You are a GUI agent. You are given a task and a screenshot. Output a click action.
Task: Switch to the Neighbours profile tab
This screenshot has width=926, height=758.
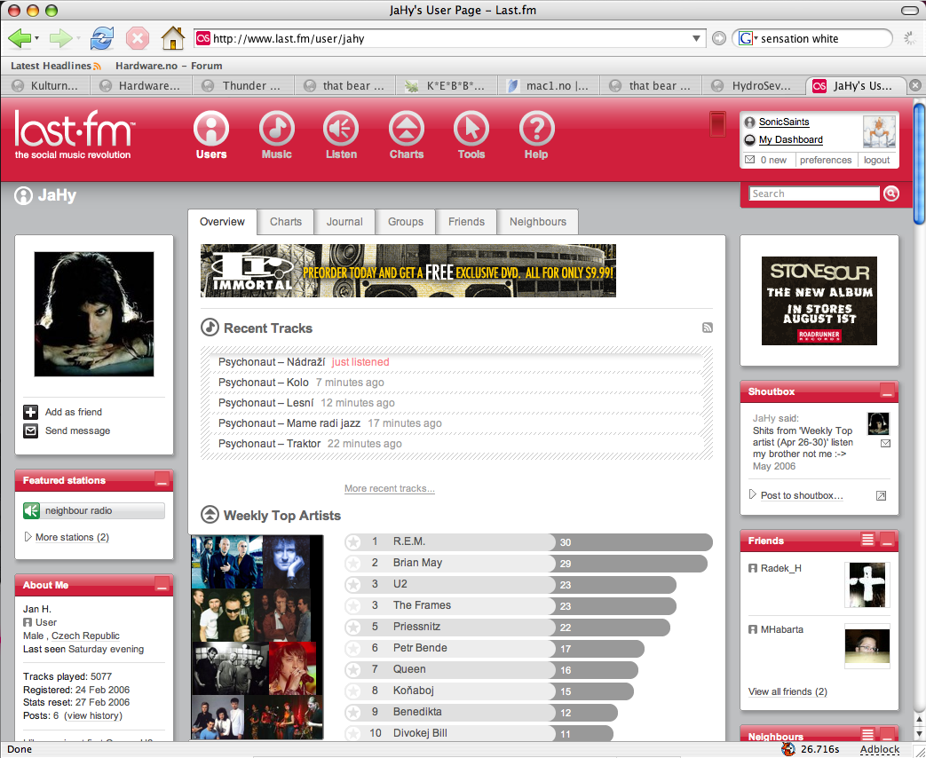pyautogui.click(x=537, y=222)
